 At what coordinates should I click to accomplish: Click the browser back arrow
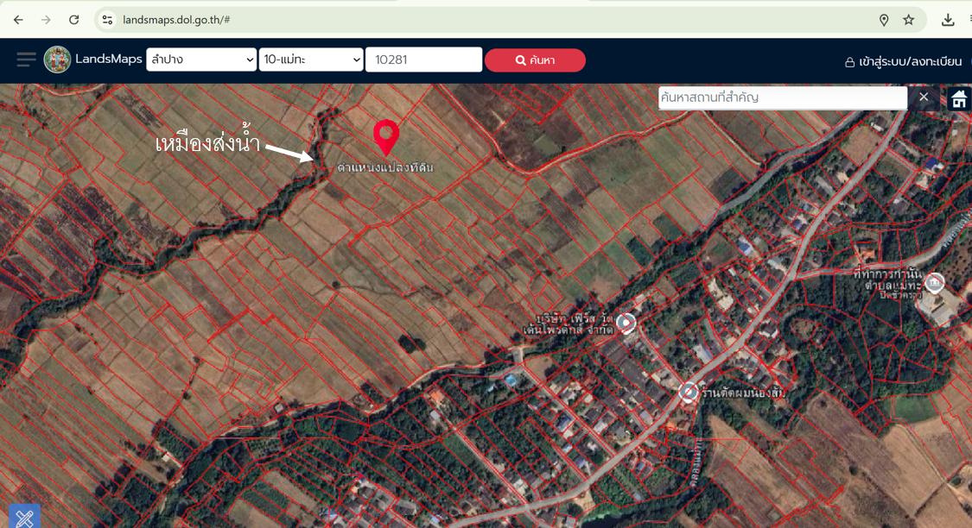(18, 20)
